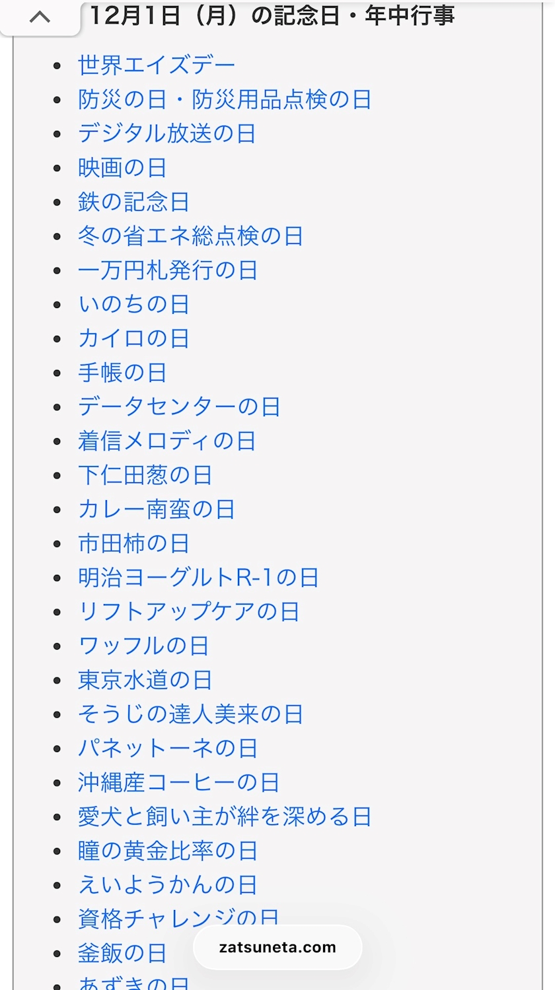The width and height of the screenshot is (555, 990).
Task: Click the 一万円札発行の日 link
Action: click(168, 270)
